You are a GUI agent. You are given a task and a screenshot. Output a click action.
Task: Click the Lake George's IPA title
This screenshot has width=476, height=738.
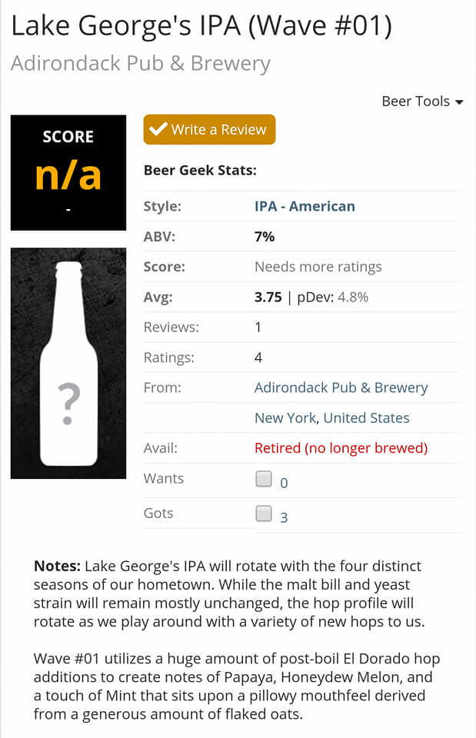[x=201, y=26]
